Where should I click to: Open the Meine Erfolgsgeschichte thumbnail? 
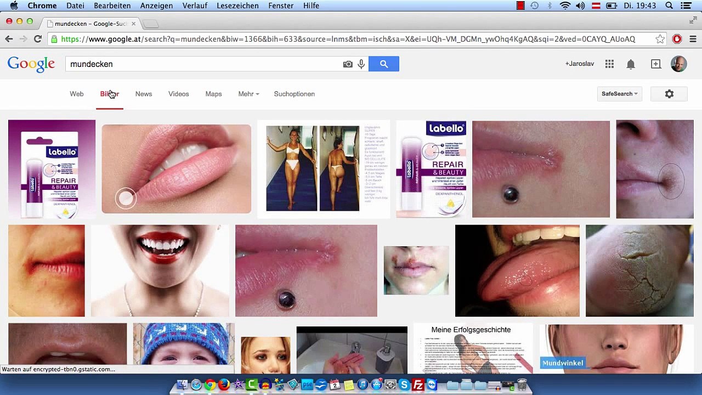[473, 348]
